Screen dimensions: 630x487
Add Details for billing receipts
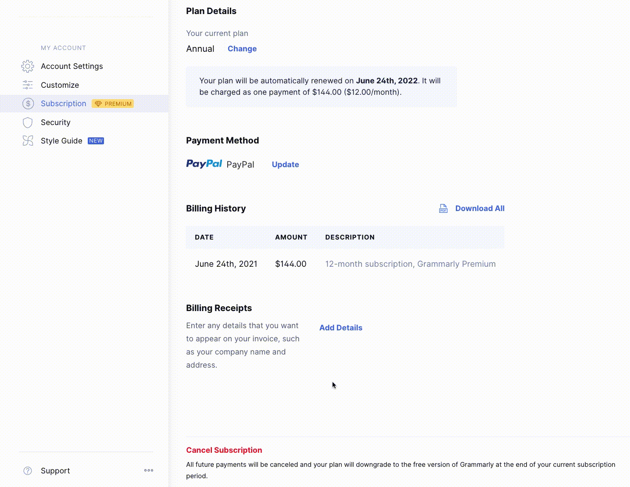click(340, 328)
